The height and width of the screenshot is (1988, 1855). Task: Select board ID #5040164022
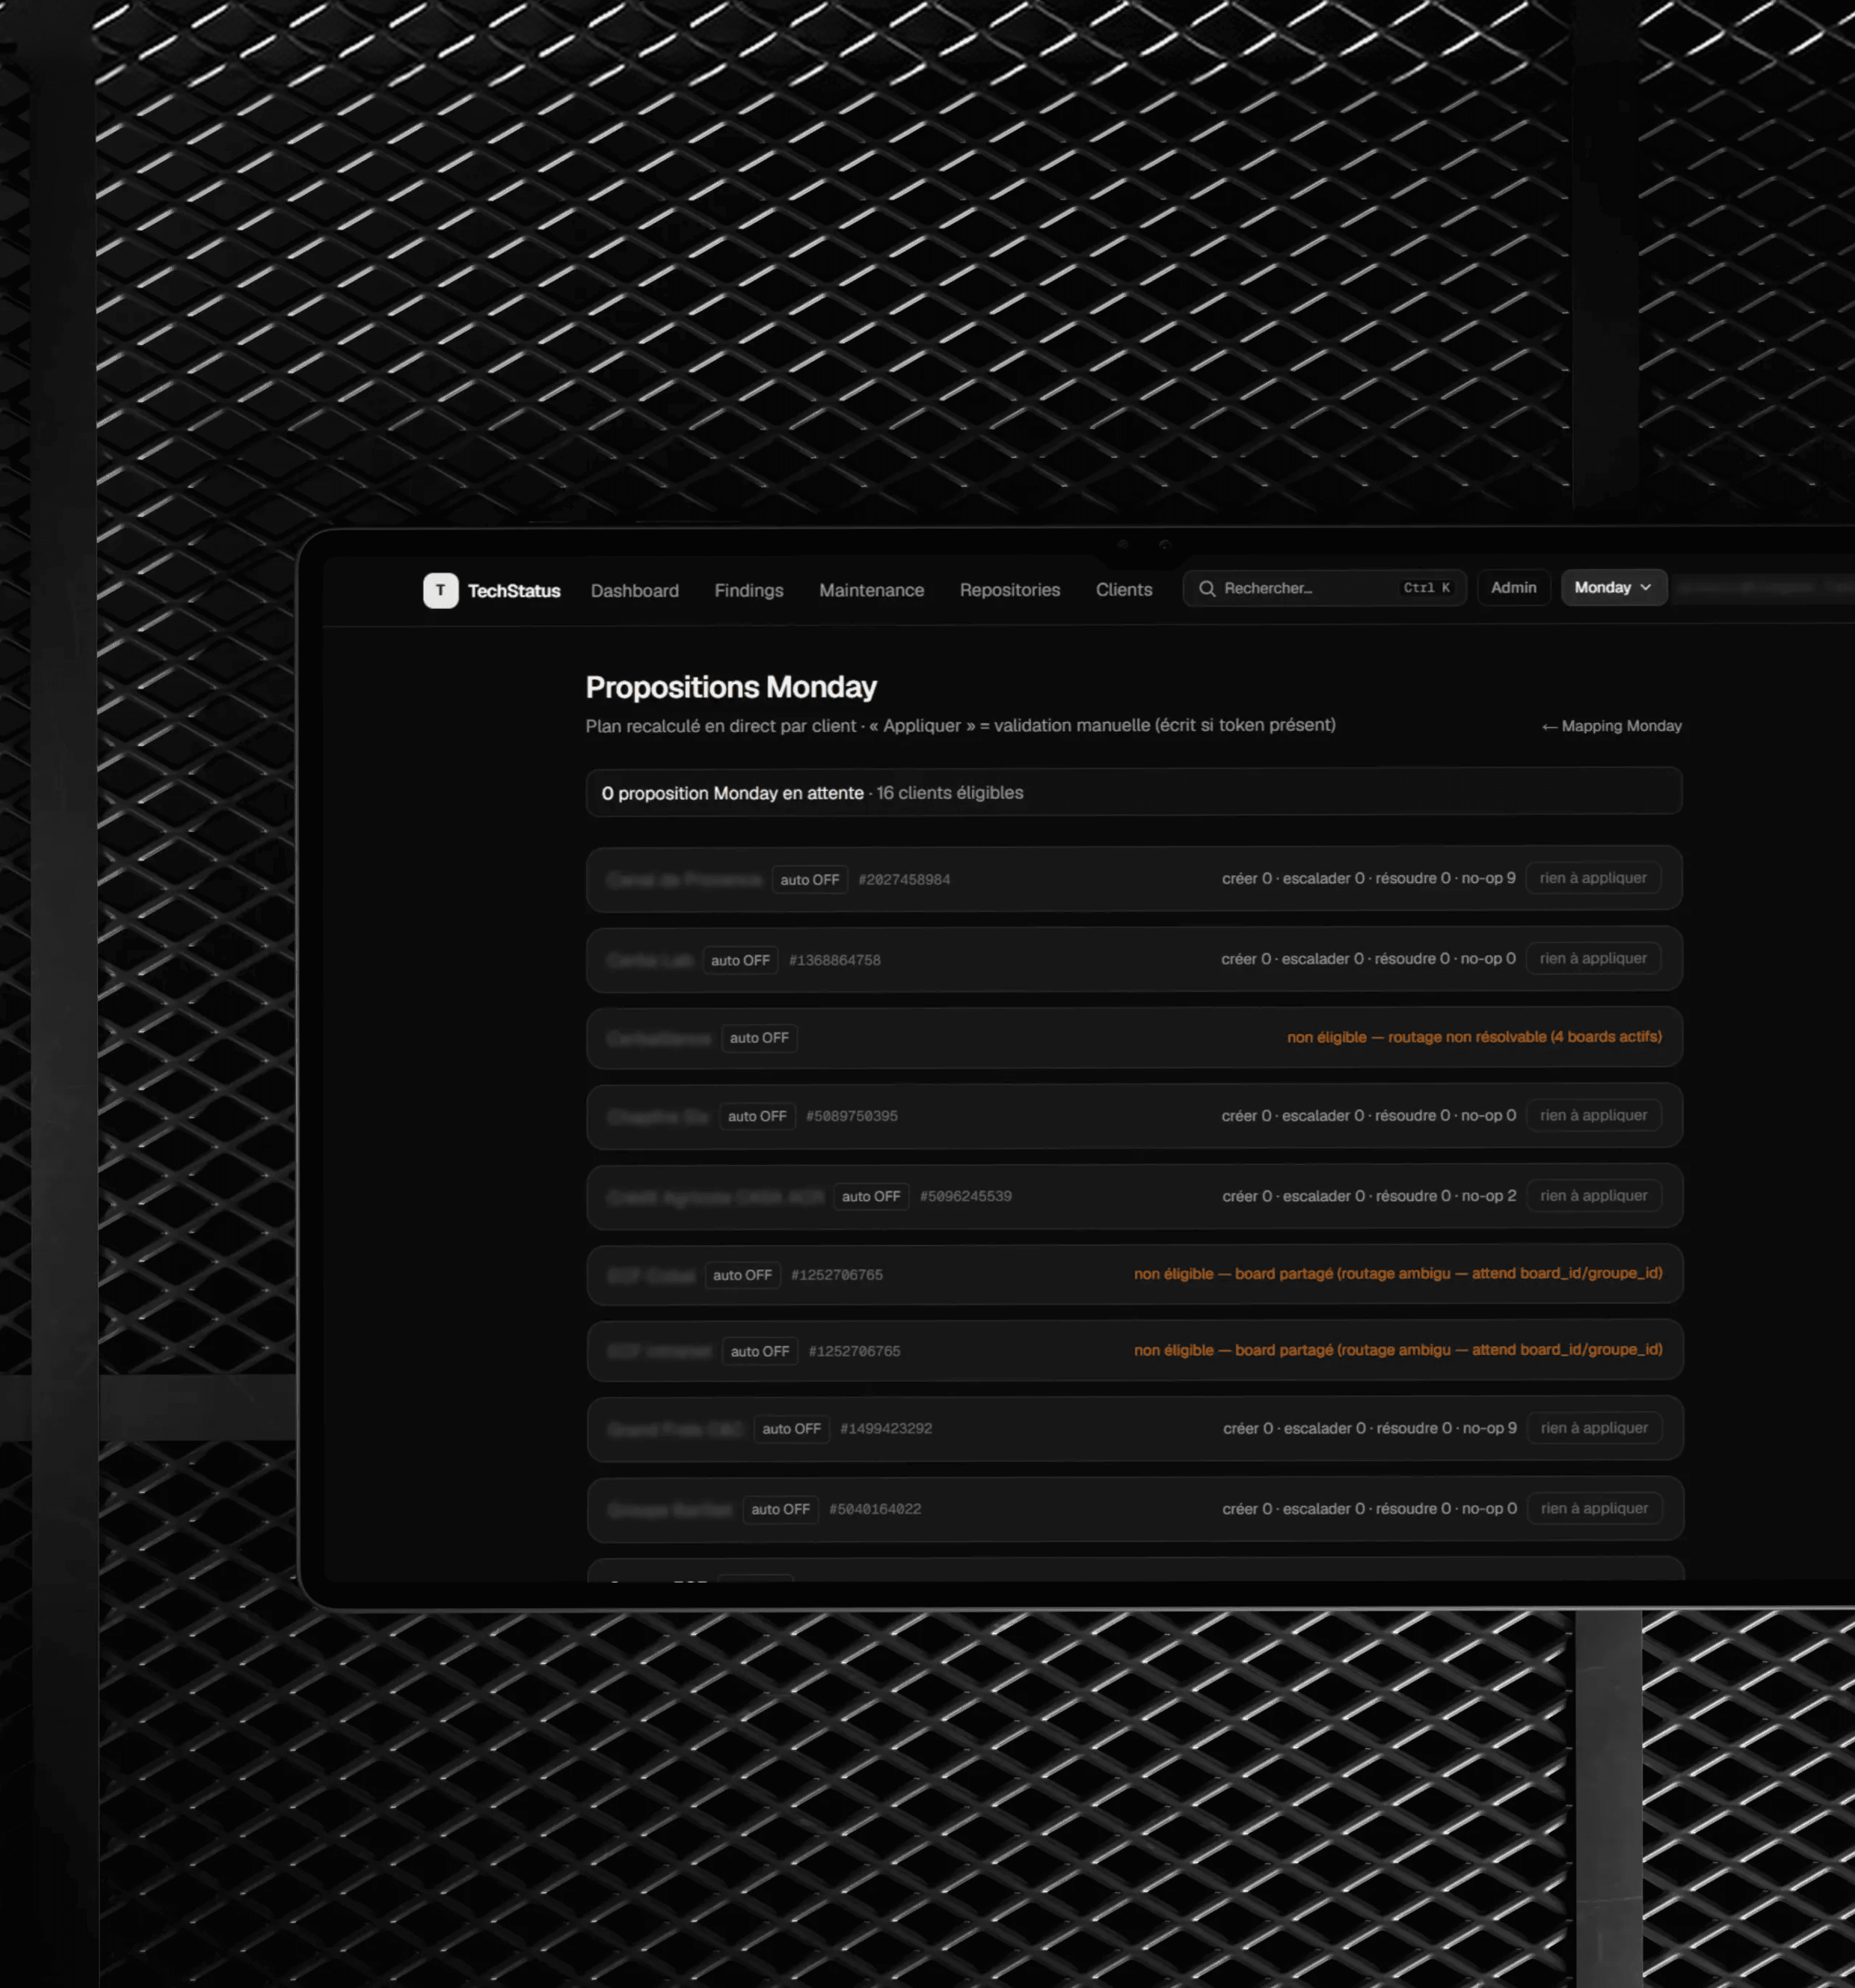pyautogui.click(x=875, y=1509)
